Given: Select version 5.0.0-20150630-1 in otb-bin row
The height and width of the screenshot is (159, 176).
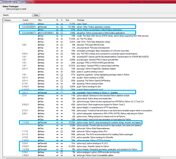Looking at the screenshot, I should tap(29, 27).
